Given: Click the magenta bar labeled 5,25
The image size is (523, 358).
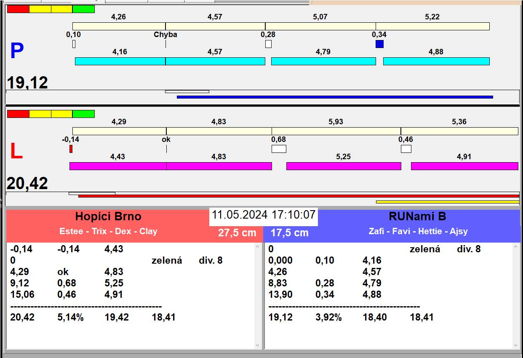Looking at the screenshot, I should 344,166.
